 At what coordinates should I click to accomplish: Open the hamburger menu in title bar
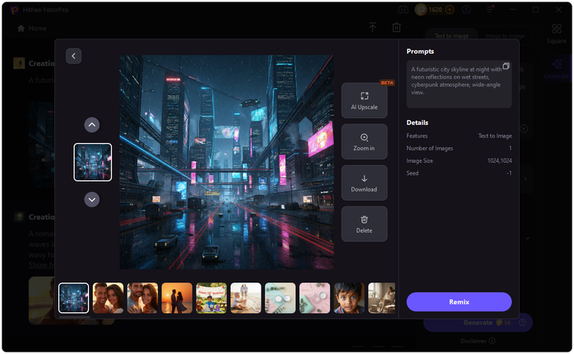[x=490, y=10]
